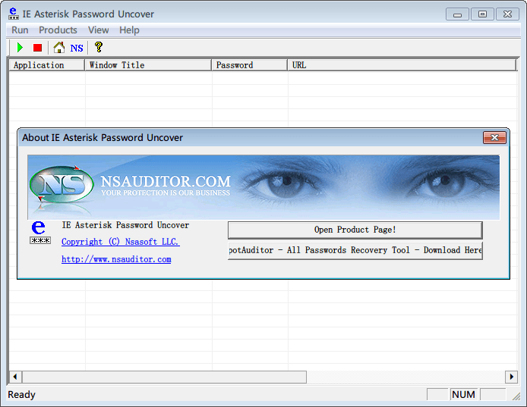Viewport: 527px width, 407px height.
Task: Click the IE Asterisk Password Uncover label in About
Action: tap(125, 225)
